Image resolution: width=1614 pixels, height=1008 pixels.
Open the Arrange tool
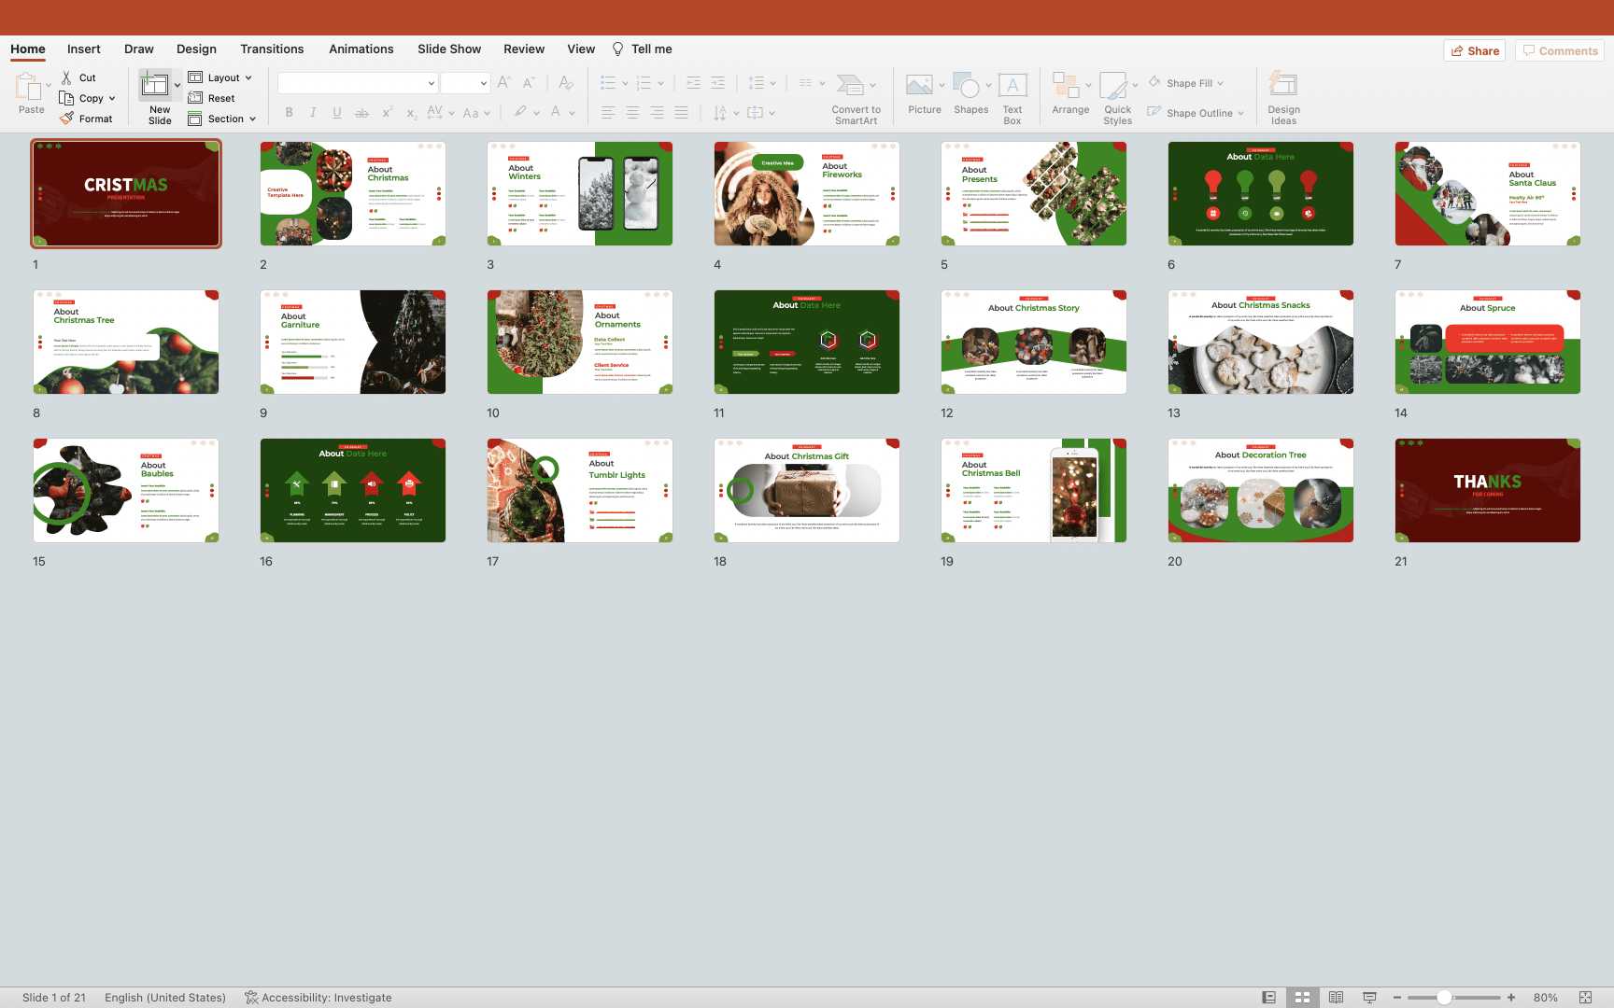pos(1066,87)
